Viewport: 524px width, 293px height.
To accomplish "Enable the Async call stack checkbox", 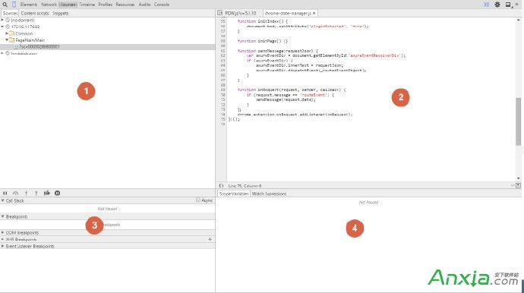I will (198, 200).
